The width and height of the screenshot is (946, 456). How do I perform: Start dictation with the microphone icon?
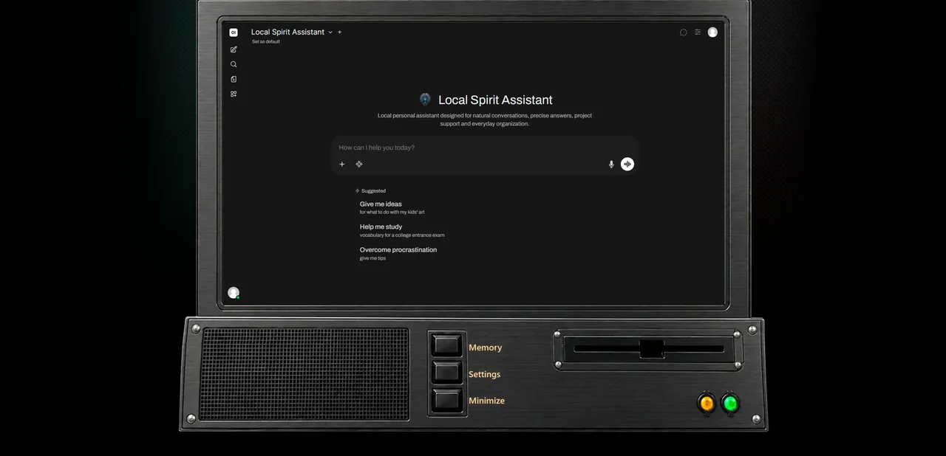click(x=611, y=164)
